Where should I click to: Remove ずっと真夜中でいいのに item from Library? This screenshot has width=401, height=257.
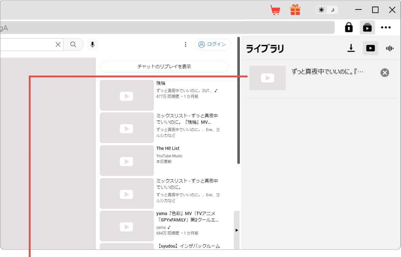(385, 73)
